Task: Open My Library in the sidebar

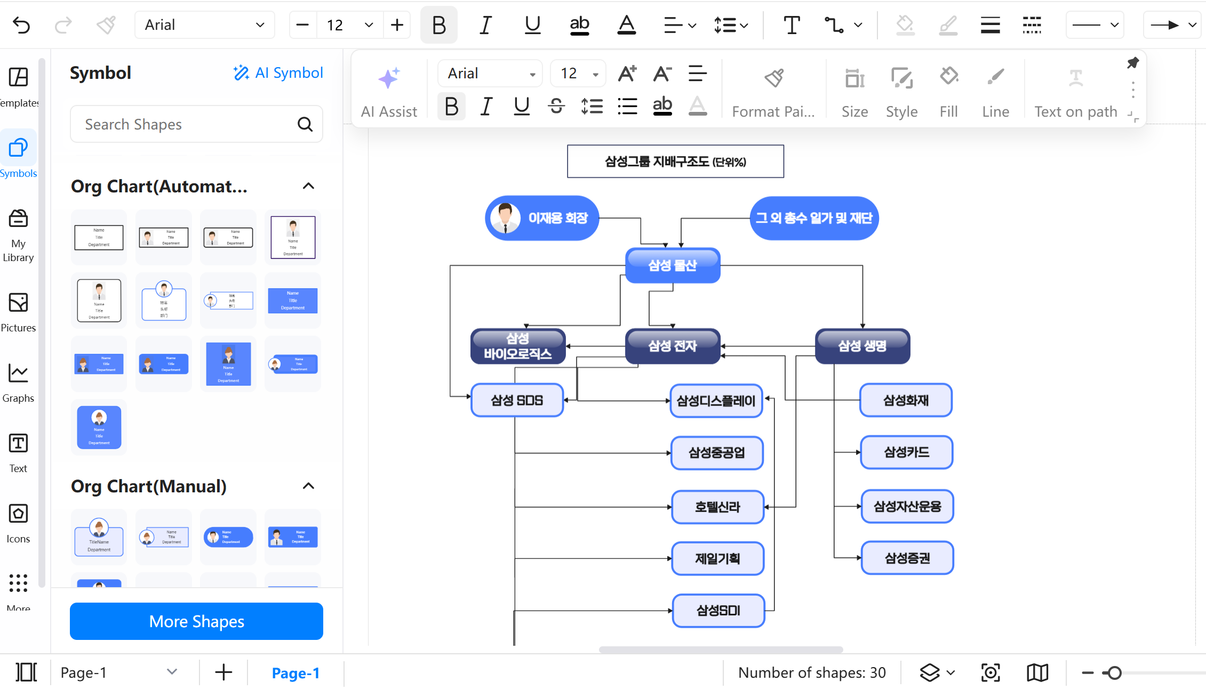Action: point(18,236)
